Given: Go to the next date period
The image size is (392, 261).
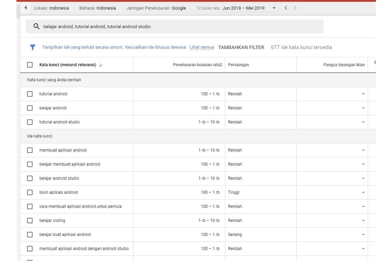Looking at the screenshot, I should 295,8.
